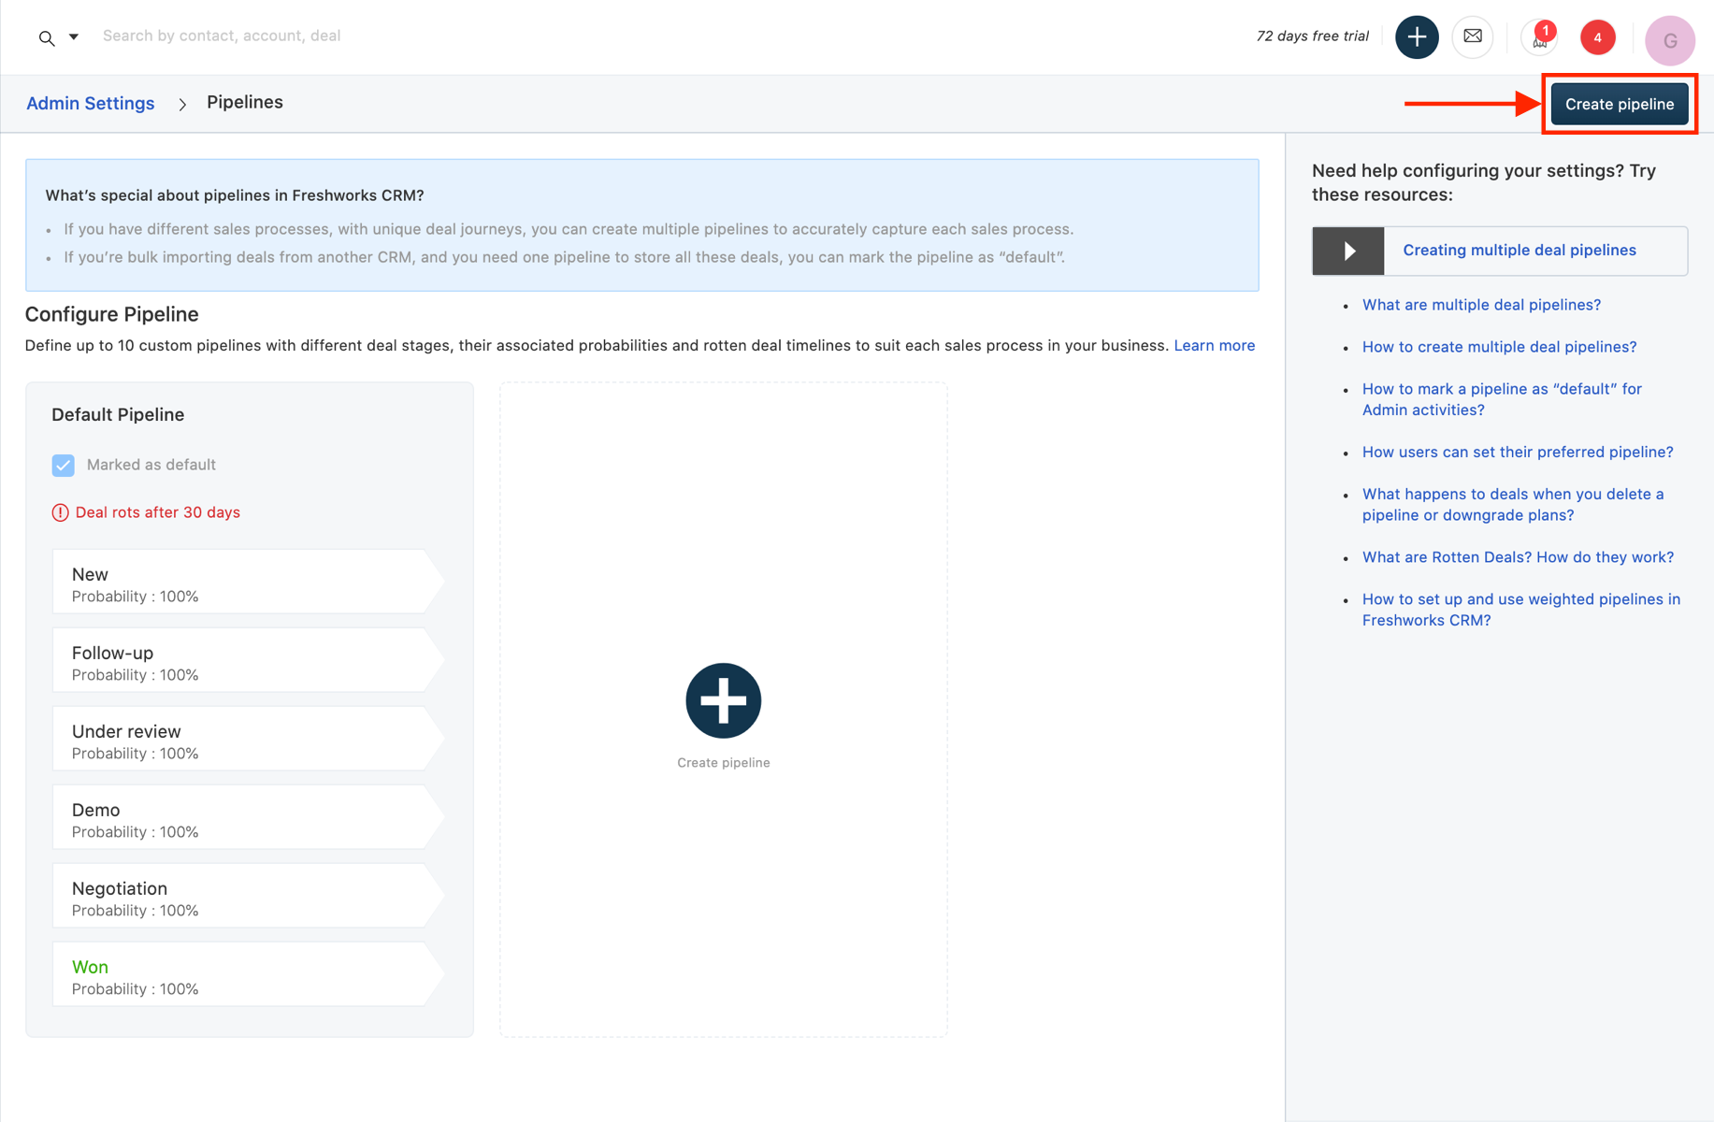Go back to Admin Settings breadcrumb
The width and height of the screenshot is (1714, 1122).
coord(91,103)
